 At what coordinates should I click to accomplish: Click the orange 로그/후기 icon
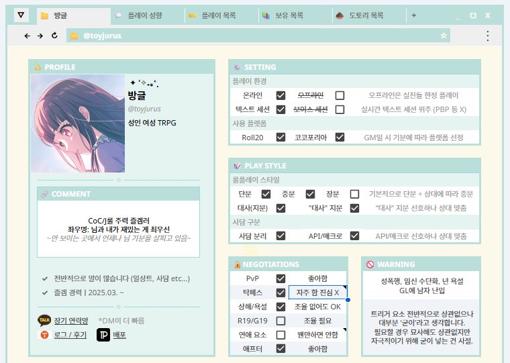coord(44,335)
